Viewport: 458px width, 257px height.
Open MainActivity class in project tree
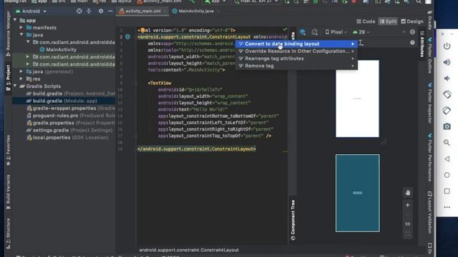coord(58,49)
